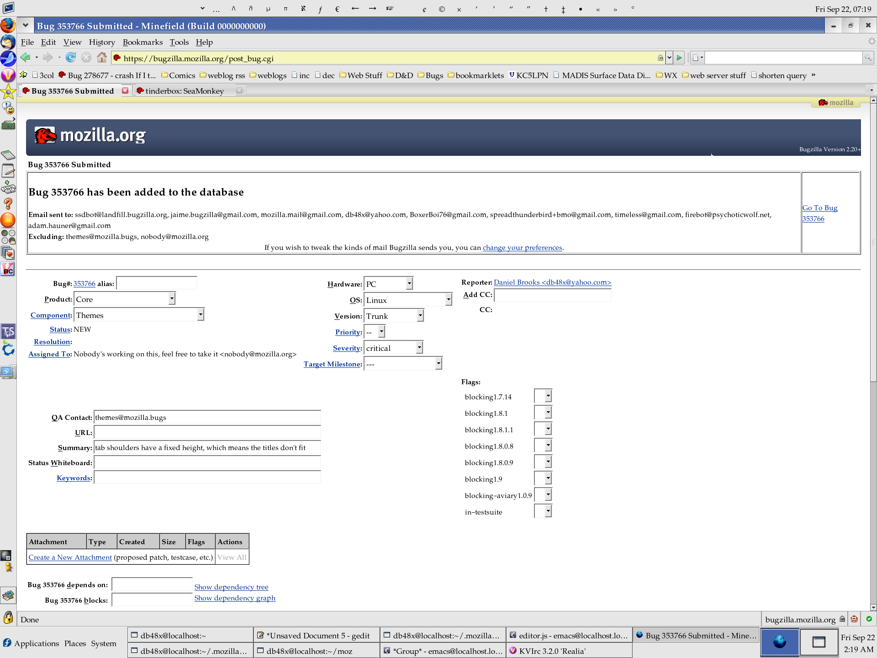Open the History menu
This screenshot has height=658, width=877.
coord(102,42)
